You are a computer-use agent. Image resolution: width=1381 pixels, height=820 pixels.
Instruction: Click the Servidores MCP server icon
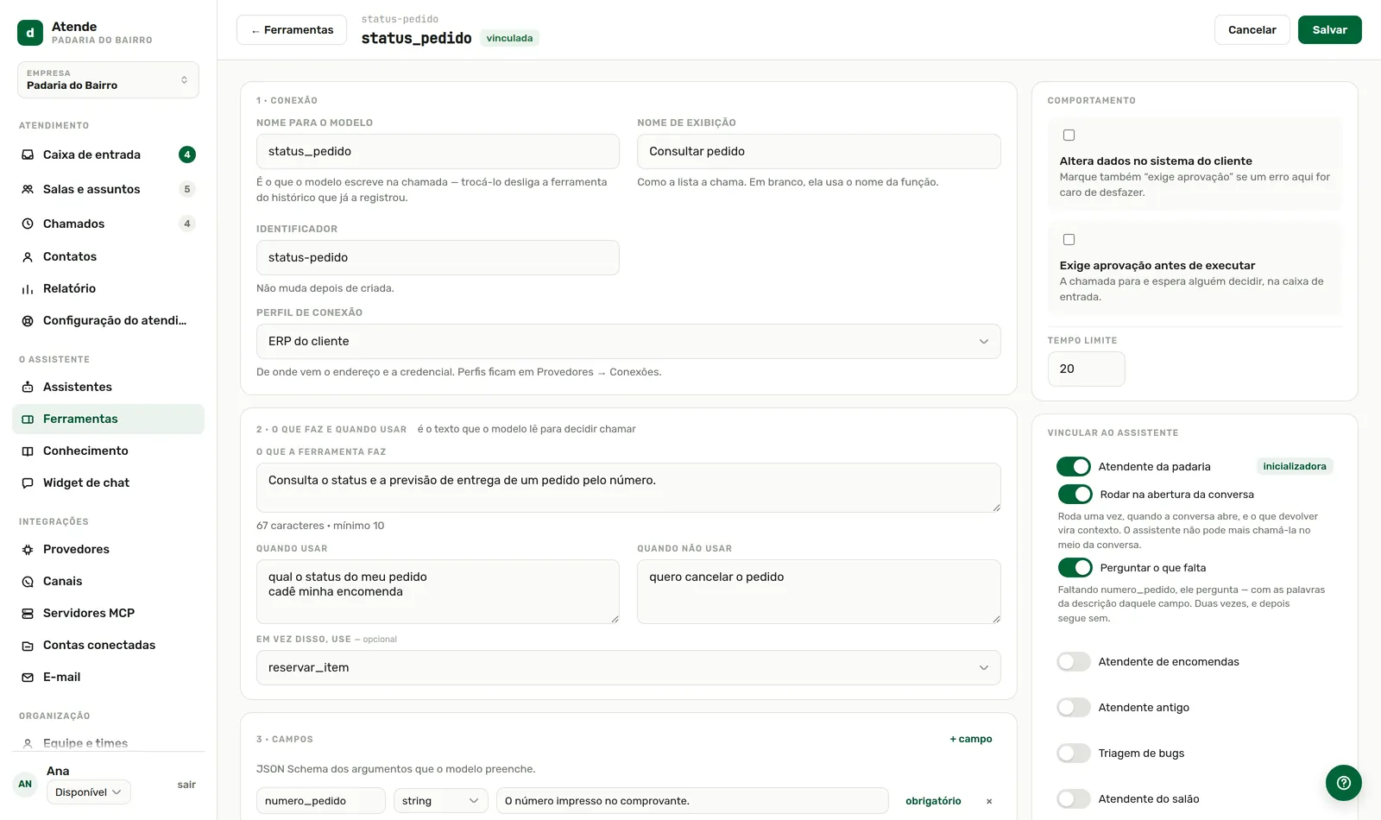[28, 613]
